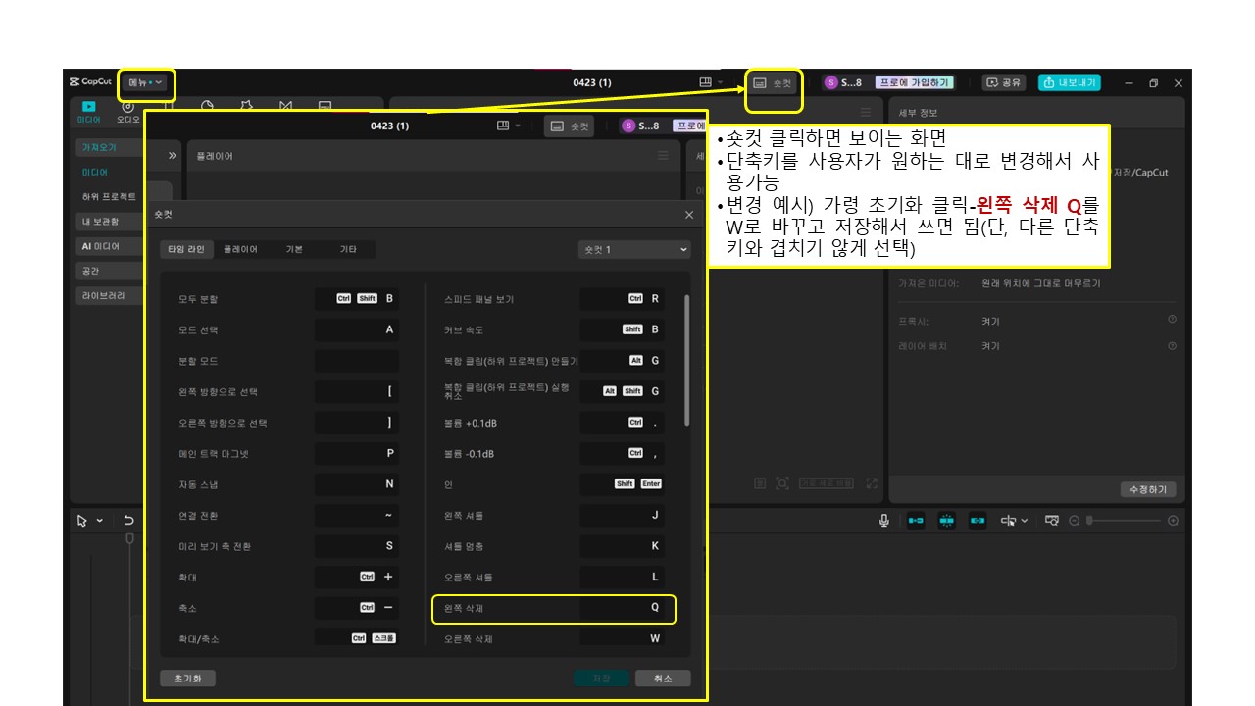The width and height of the screenshot is (1255, 706).
Task: Open AI 미디어 in the sidebar
Action: 107,246
